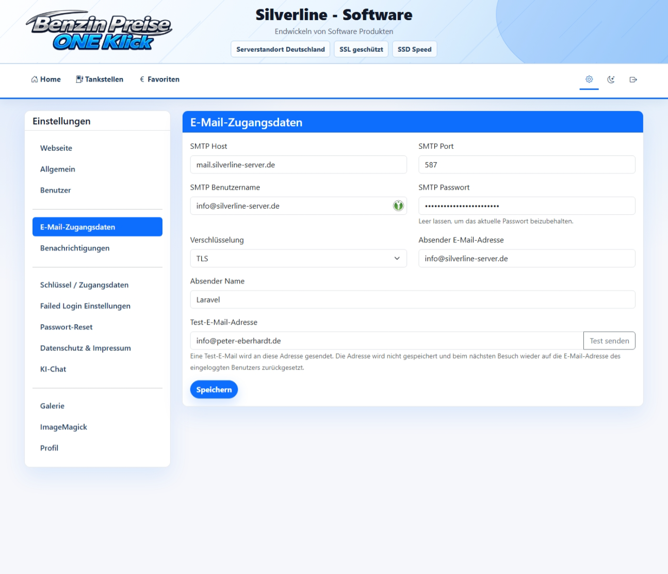The width and height of the screenshot is (668, 574).
Task: Click the SSL geschützt badge
Action: point(361,50)
